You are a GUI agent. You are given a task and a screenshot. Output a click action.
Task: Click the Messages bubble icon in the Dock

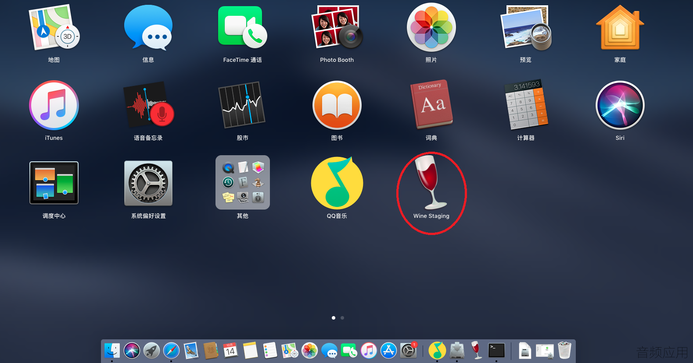(x=329, y=351)
